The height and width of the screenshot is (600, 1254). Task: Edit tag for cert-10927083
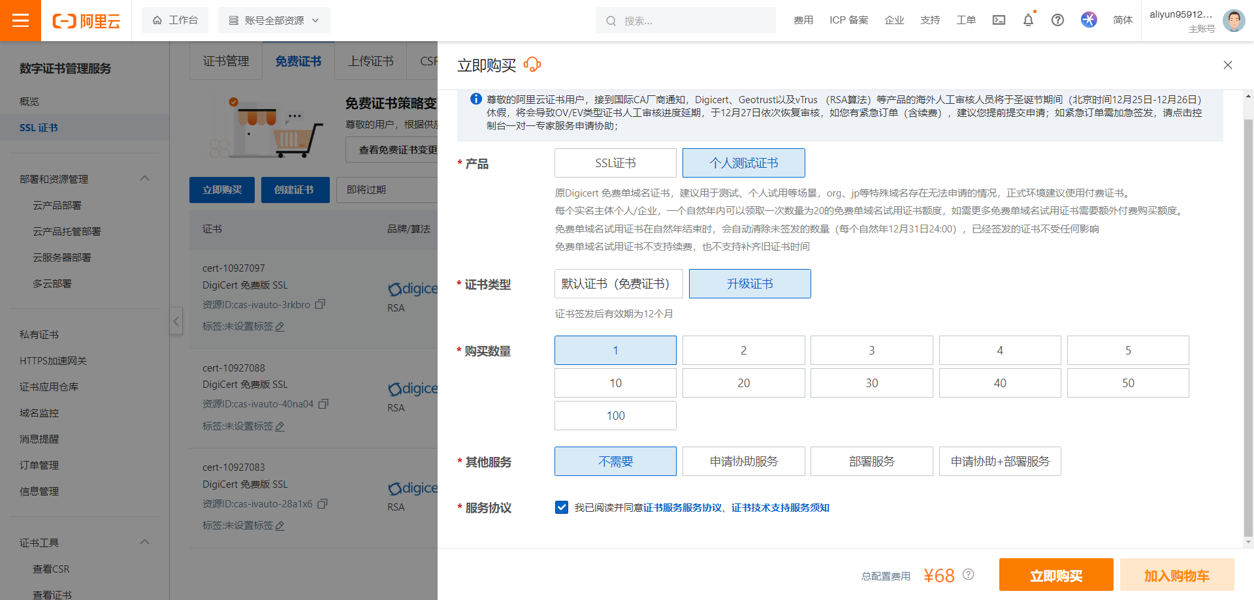(x=280, y=526)
